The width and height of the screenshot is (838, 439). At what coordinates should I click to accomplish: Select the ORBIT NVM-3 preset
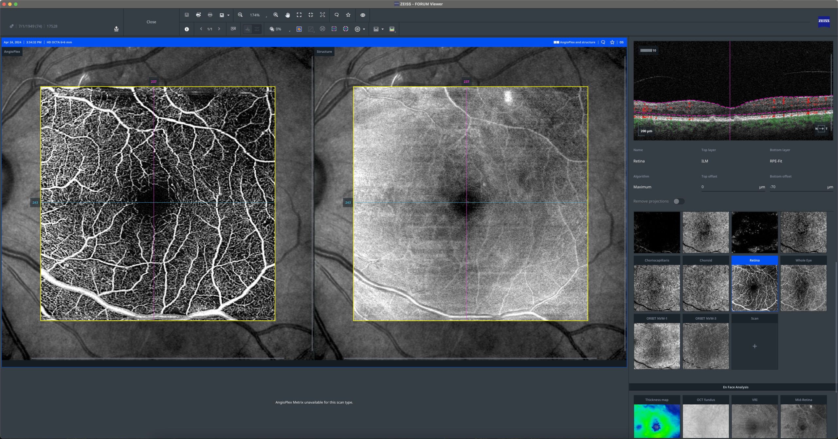pyautogui.click(x=706, y=342)
